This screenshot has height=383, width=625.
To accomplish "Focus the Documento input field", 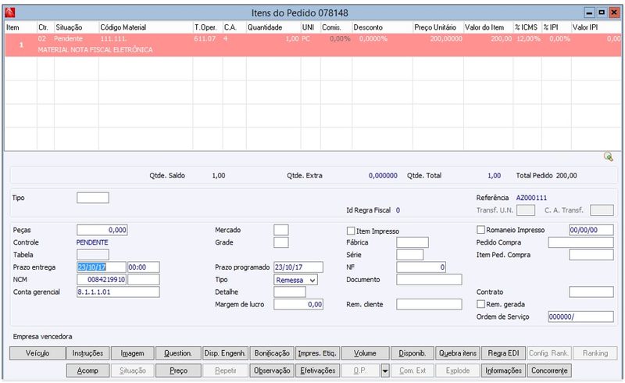I will pyautogui.click(x=429, y=280).
